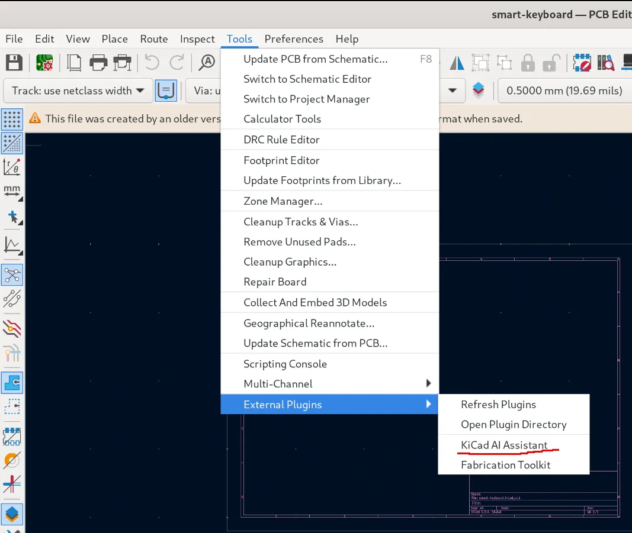Viewport: 632px width, 533px height.
Task: Click the Save floppy disk icon
Action: (14, 63)
